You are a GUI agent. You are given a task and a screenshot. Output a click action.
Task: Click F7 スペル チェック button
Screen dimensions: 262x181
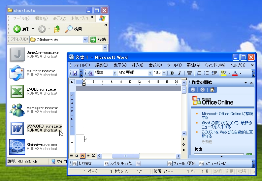119,164
